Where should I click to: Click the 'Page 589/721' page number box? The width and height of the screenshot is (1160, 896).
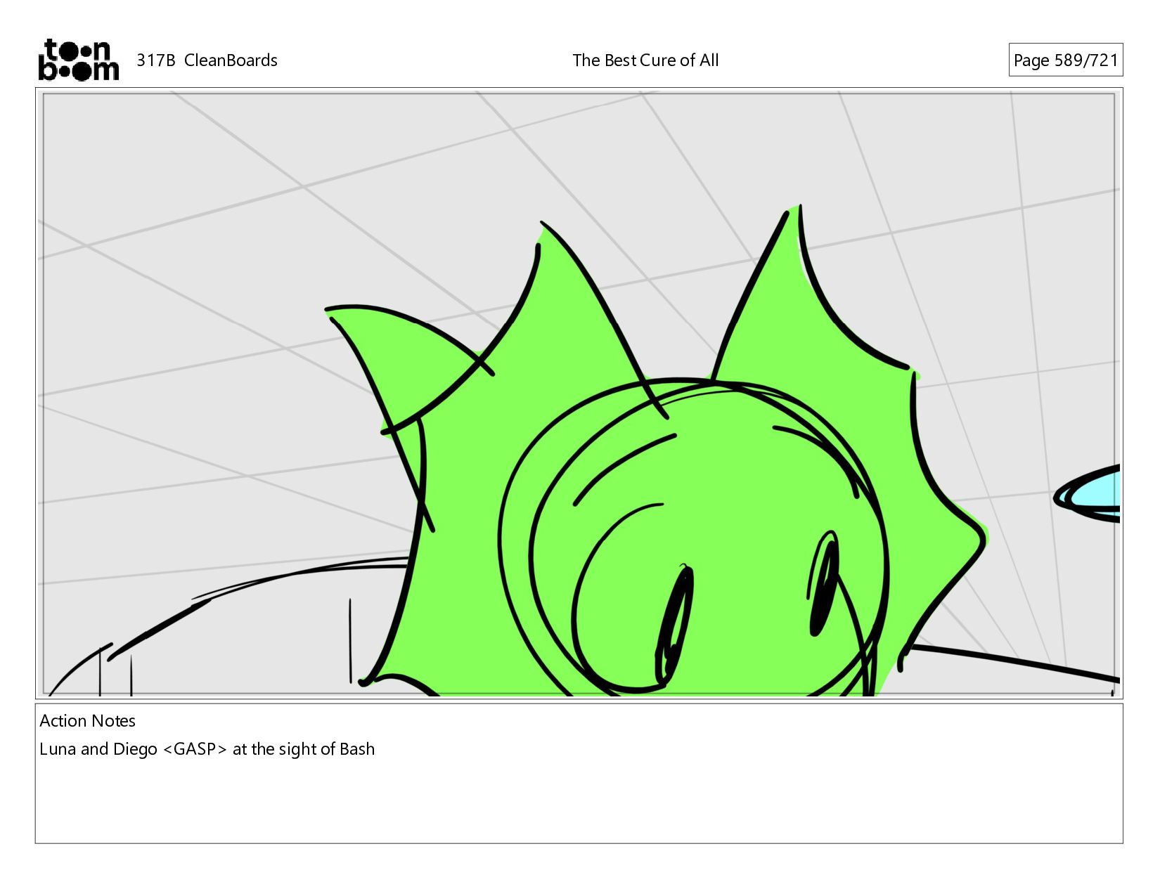1065,60
